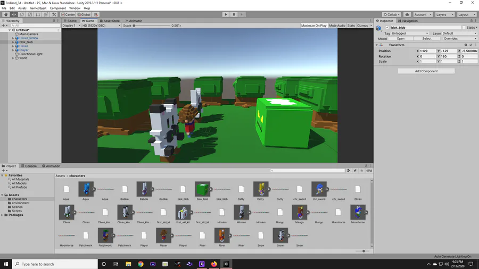Open the Tag Untagged dropdown

(x=410, y=33)
